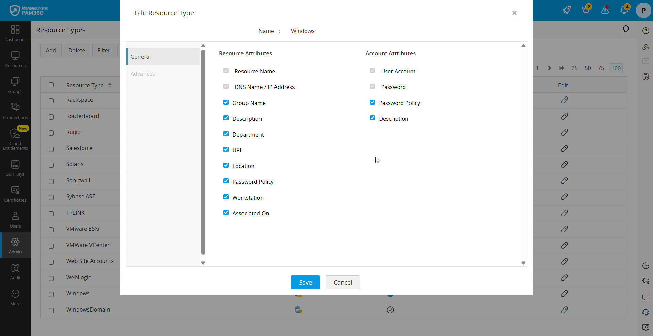Open Cloud Entitlements marked as New

15,138
